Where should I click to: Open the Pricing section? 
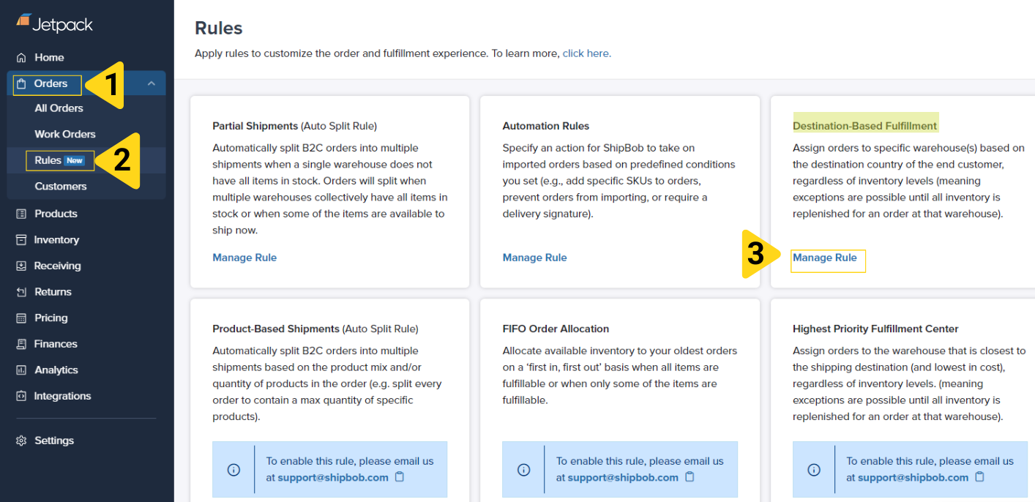tap(51, 318)
